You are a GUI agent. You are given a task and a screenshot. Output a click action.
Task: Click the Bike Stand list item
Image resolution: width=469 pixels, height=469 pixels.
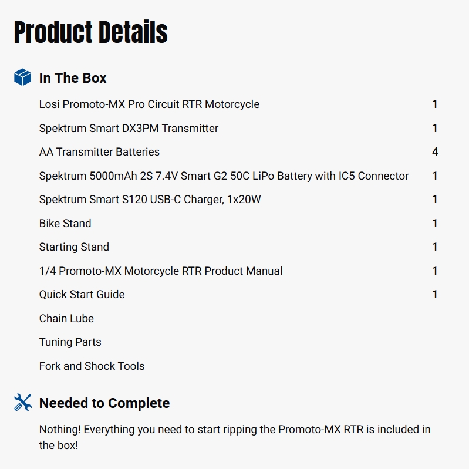tap(65, 223)
